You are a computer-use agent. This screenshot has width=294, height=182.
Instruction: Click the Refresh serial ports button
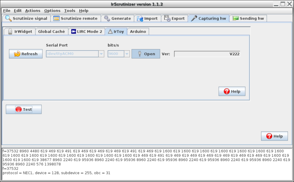click(26, 54)
